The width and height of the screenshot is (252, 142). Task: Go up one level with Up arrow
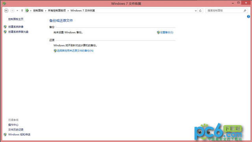tap(22, 11)
